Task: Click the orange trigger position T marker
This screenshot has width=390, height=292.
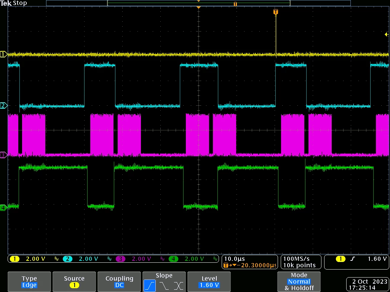Action: point(276,12)
